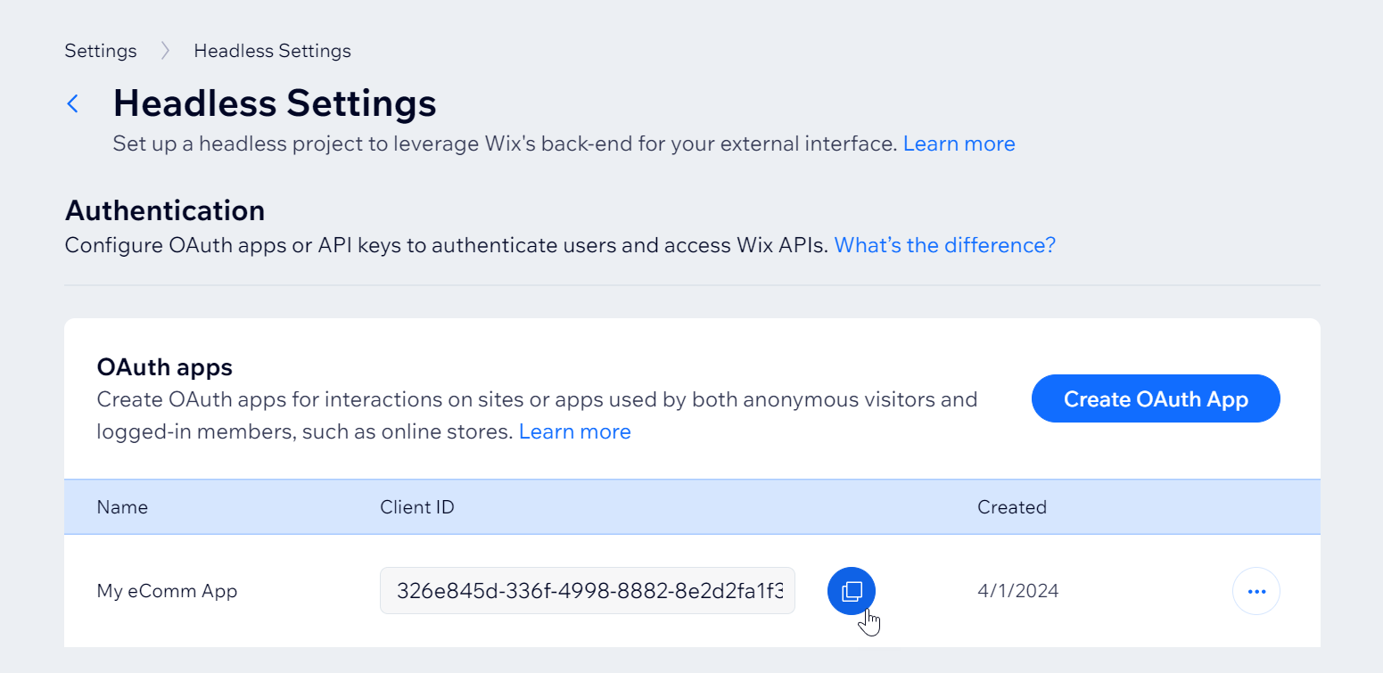Click the OAuth apps card heading

pyautogui.click(x=165, y=366)
